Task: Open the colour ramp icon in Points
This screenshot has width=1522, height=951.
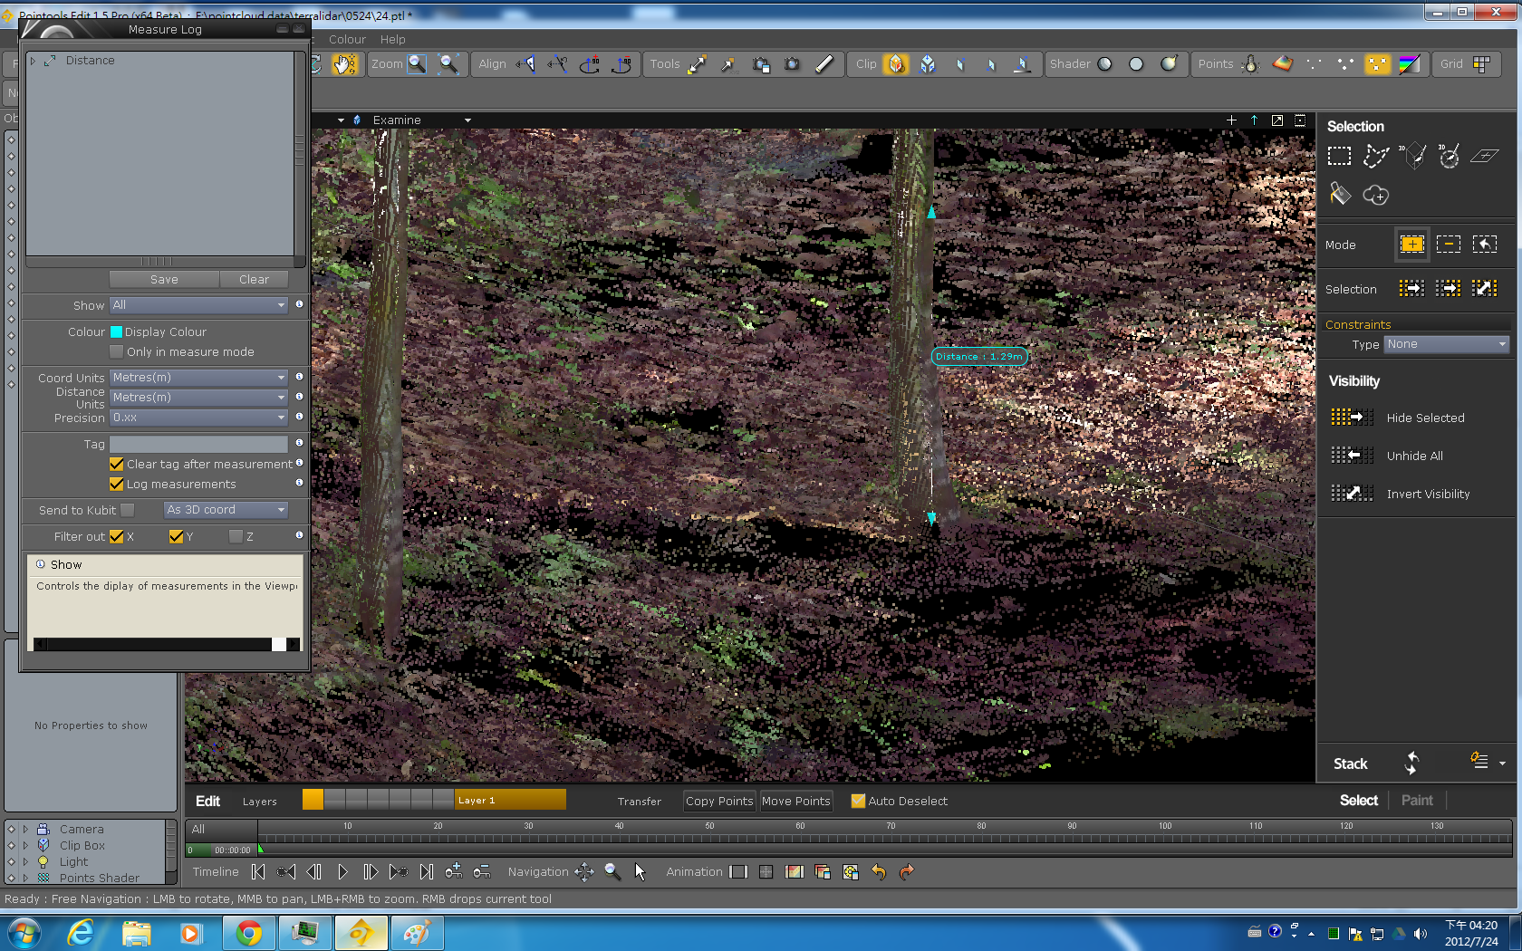Action: click(x=1409, y=64)
